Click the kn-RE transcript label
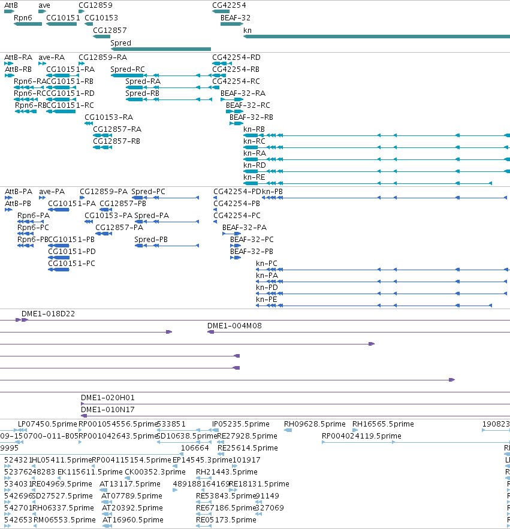The height and width of the screenshot is (529, 510). pyautogui.click(x=254, y=177)
